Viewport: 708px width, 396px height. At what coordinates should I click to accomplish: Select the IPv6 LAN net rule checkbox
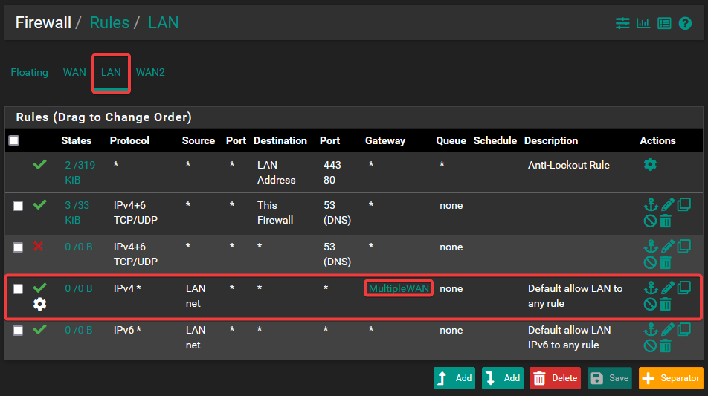(18, 331)
